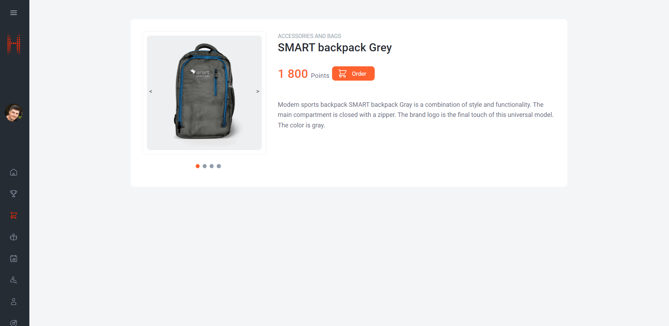Select the first carousel dot
The width and height of the screenshot is (669, 326).
(198, 166)
